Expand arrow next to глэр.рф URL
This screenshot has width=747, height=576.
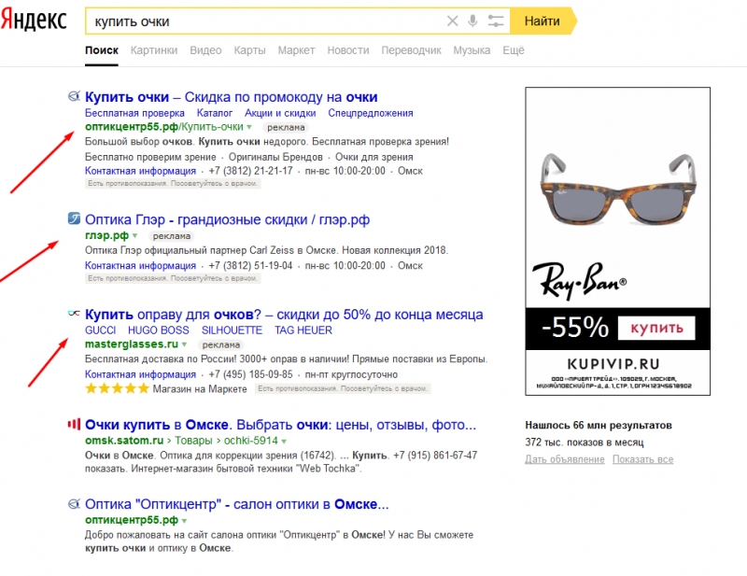click(x=134, y=236)
